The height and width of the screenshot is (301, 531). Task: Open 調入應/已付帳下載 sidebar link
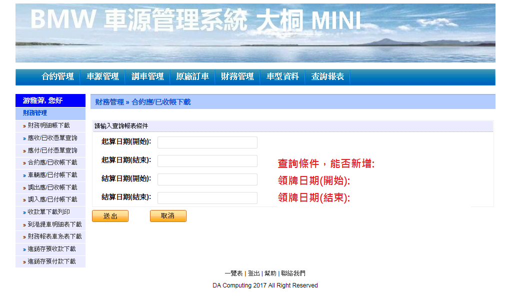[52, 200]
